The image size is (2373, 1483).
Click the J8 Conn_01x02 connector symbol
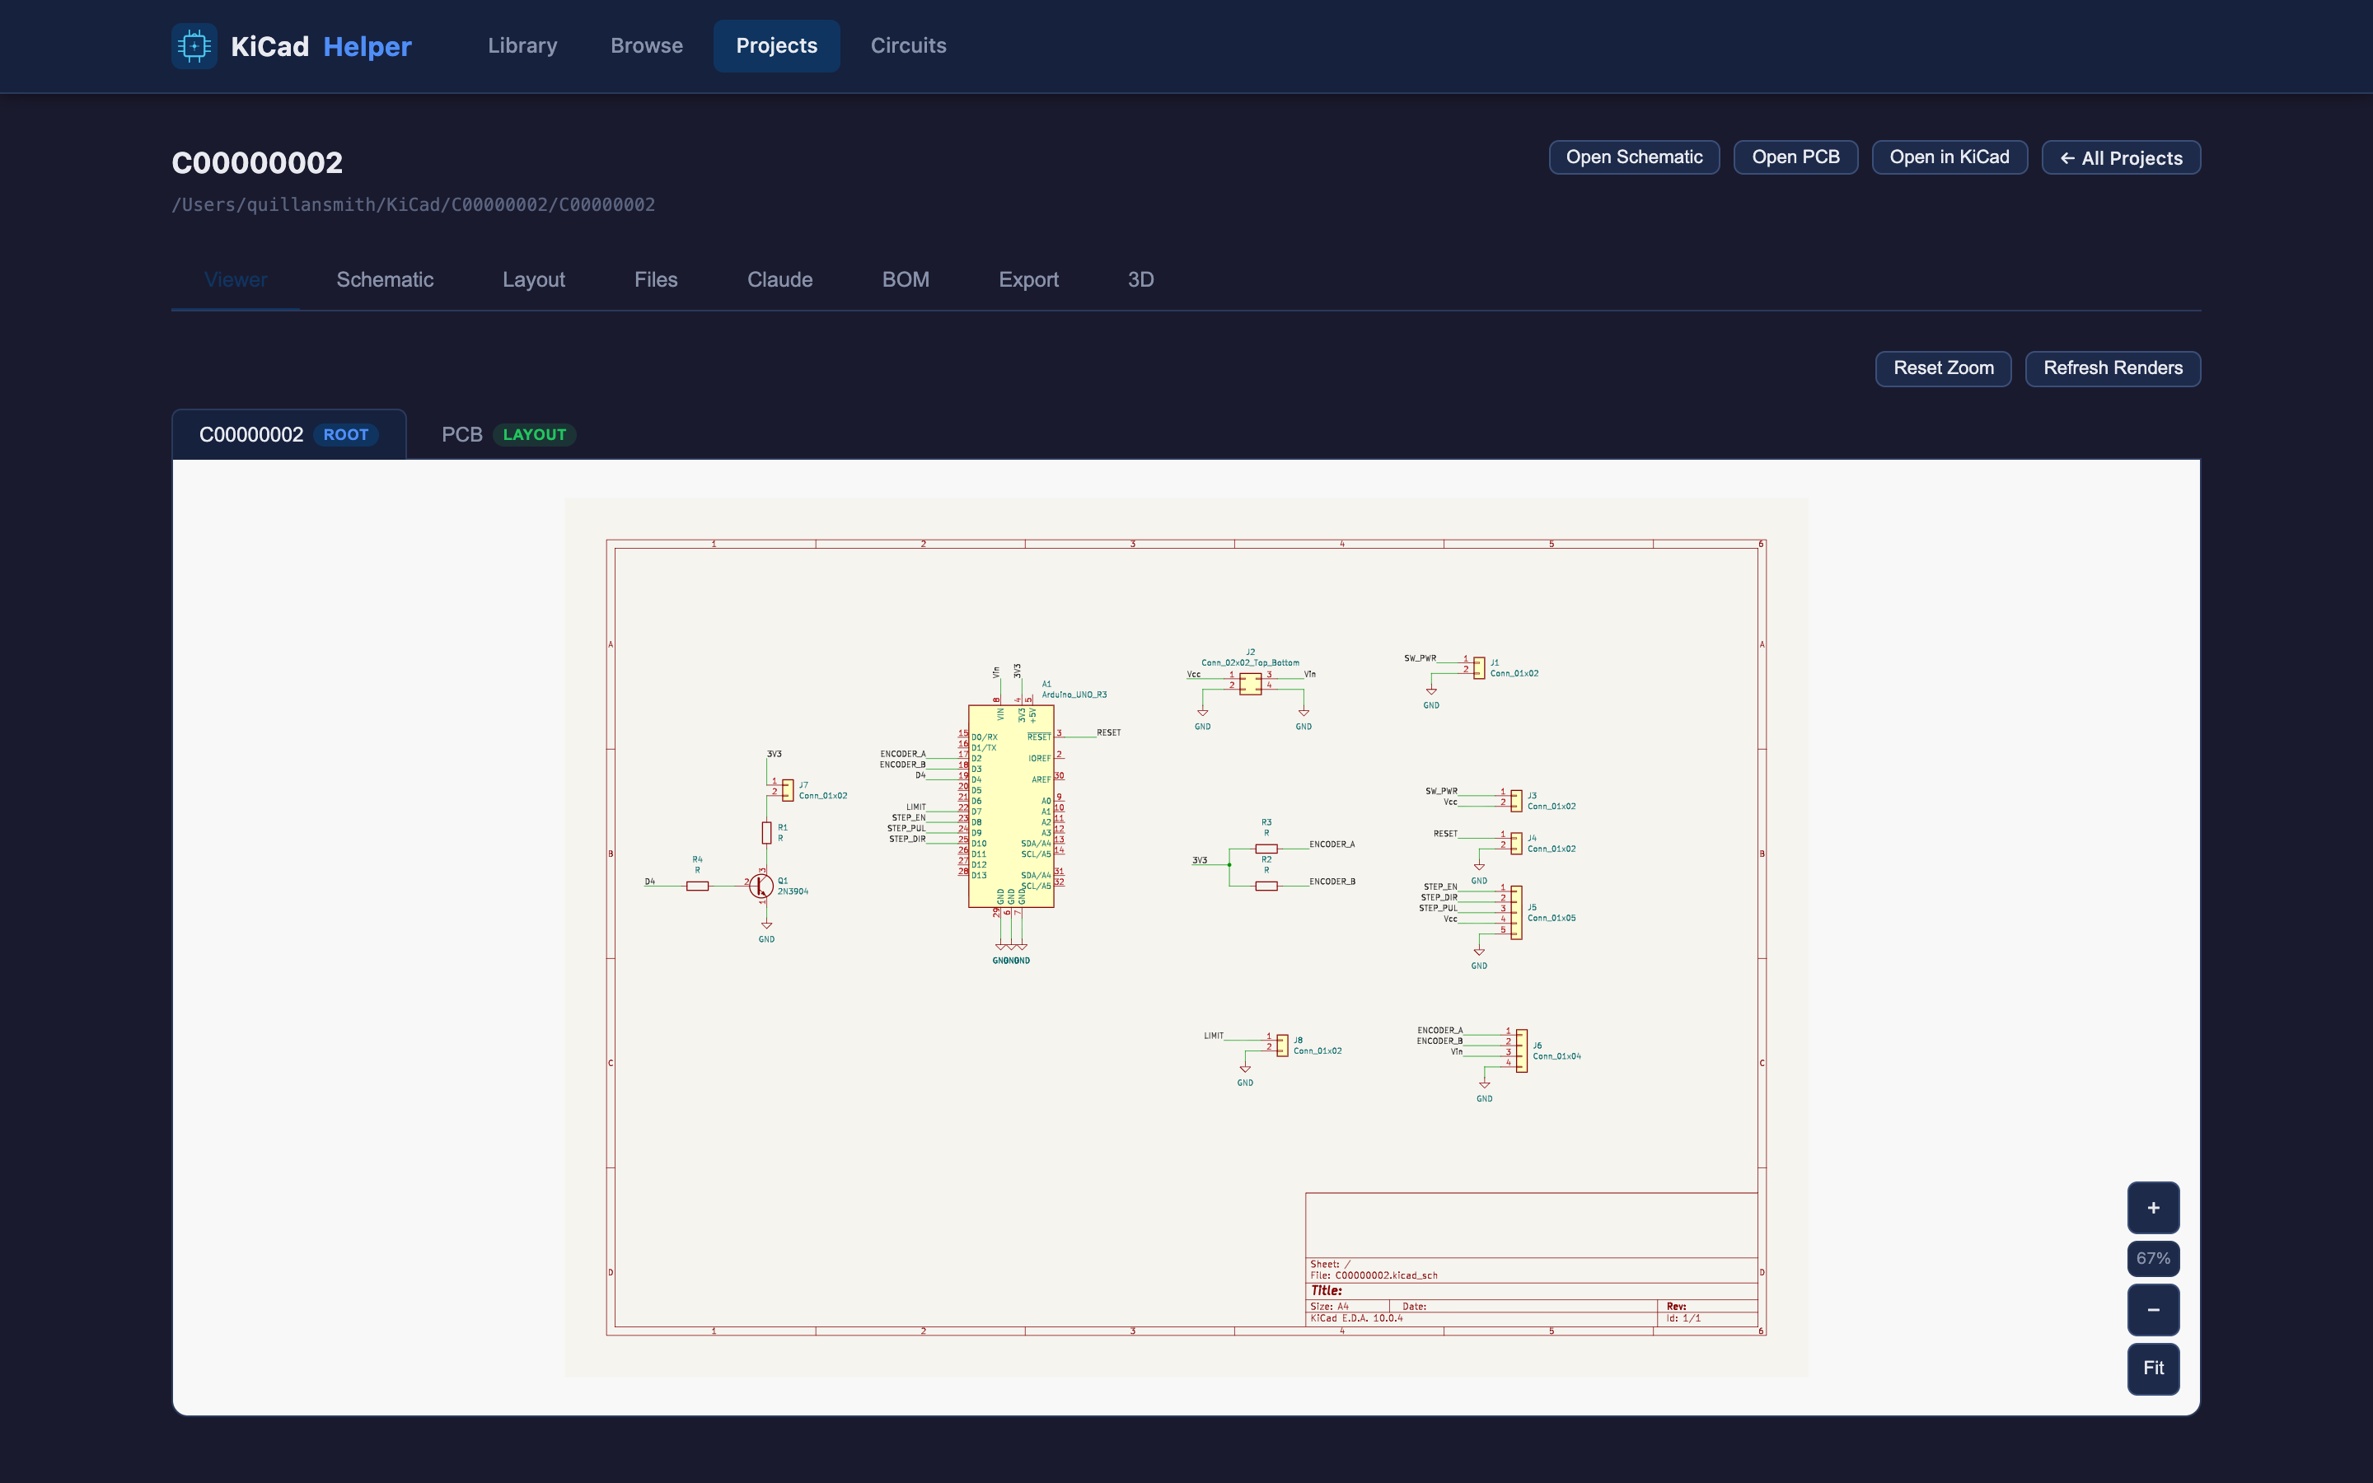click(1283, 1045)
